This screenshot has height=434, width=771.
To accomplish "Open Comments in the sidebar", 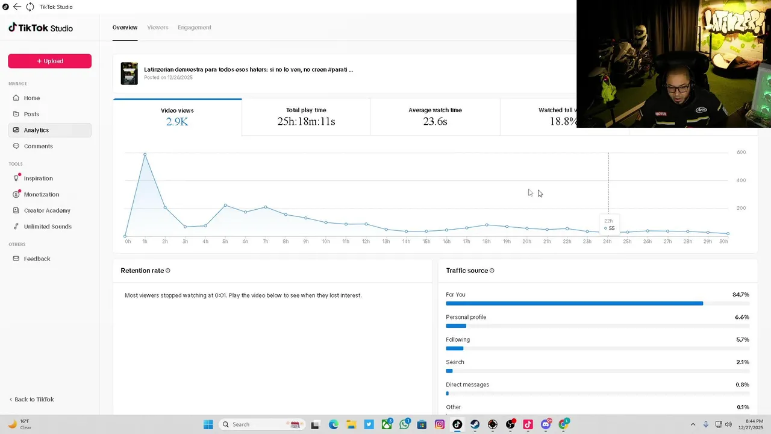I will click(49, 146).
